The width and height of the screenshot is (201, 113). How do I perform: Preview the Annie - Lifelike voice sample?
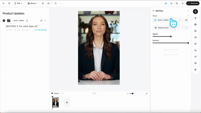pos(155,20)
